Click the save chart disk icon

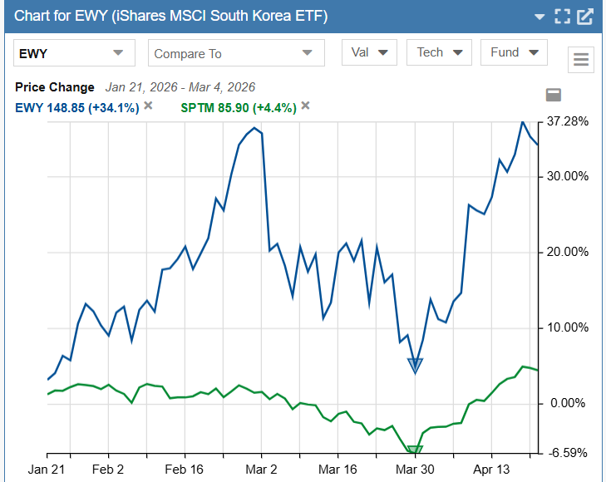click(554, 95)
